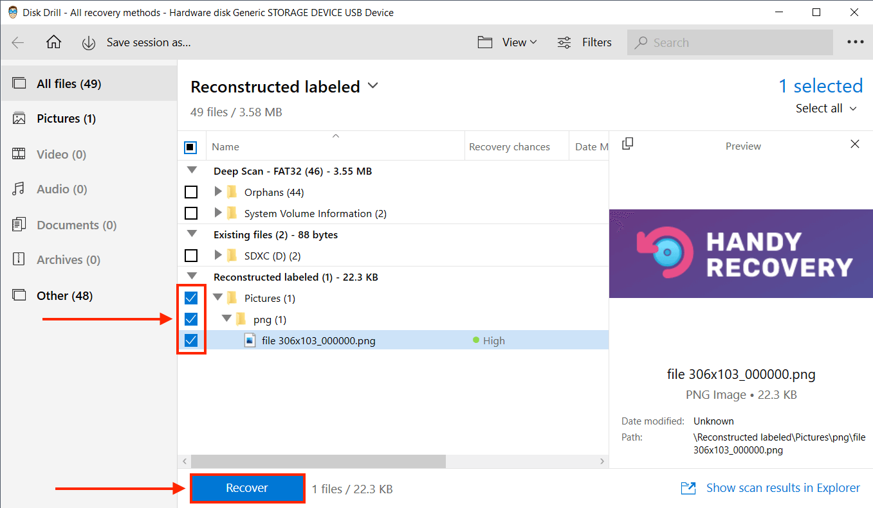This screenshot has height=508, width=873.
Task: Click the Other files icon in sidebar
Action: pos(19,295)
